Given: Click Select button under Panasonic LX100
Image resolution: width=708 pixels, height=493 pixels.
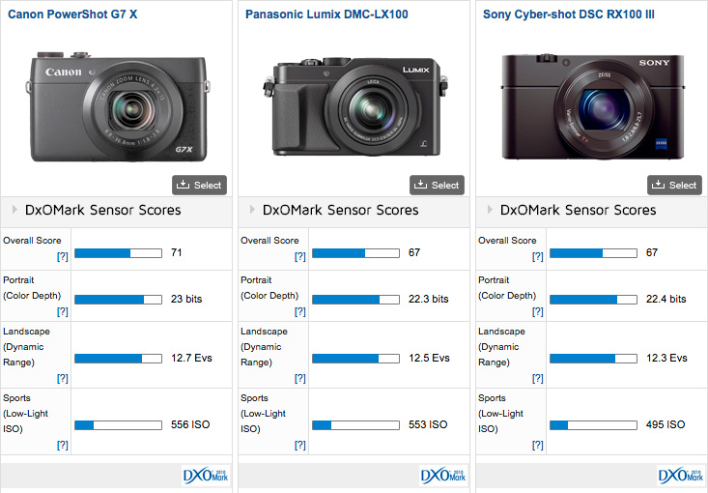Looking at the screenshot, I should [437, 185].
